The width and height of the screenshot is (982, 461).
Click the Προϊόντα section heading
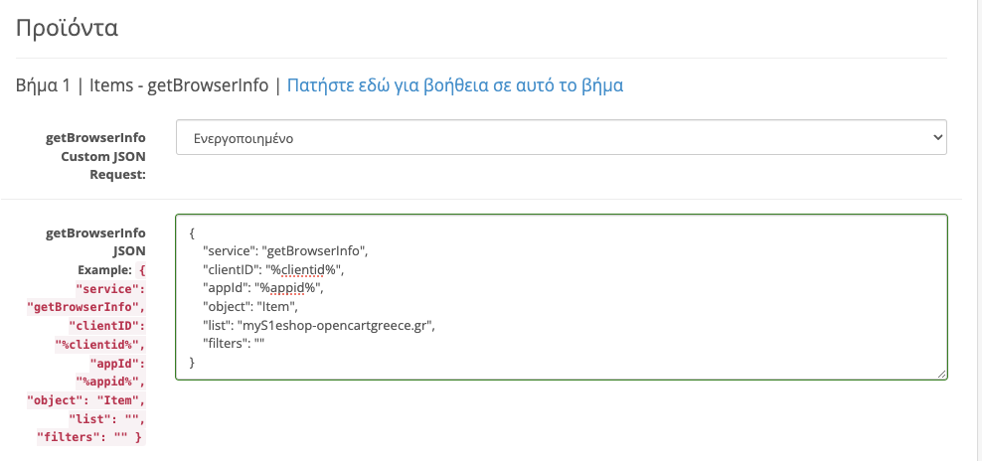click(x=67, y=28)
